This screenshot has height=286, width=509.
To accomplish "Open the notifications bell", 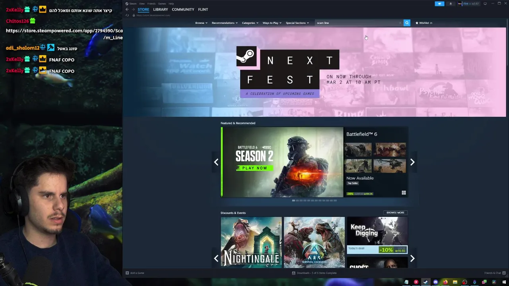I will (451, 4).
